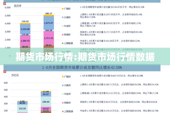170x113 pixels.
Task: Click the 88.04 data label
Action: tap(25, 47)
